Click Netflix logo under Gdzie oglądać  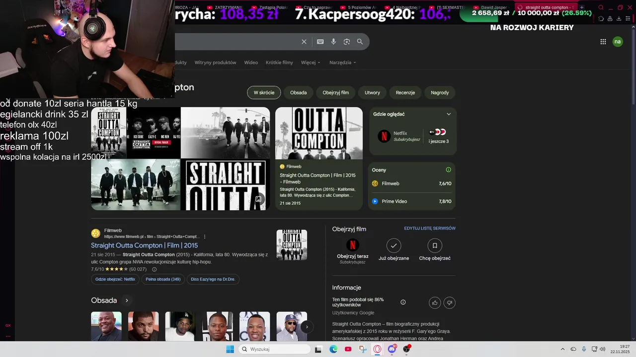pyautogui.click(x=384, y=136)
